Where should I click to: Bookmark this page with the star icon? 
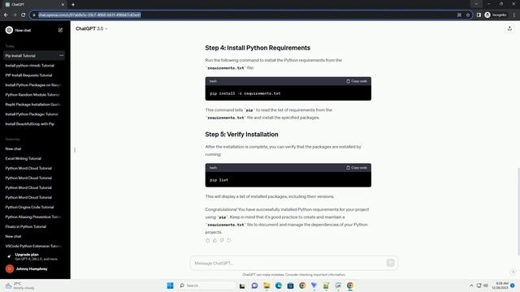[x=468, y=15]
